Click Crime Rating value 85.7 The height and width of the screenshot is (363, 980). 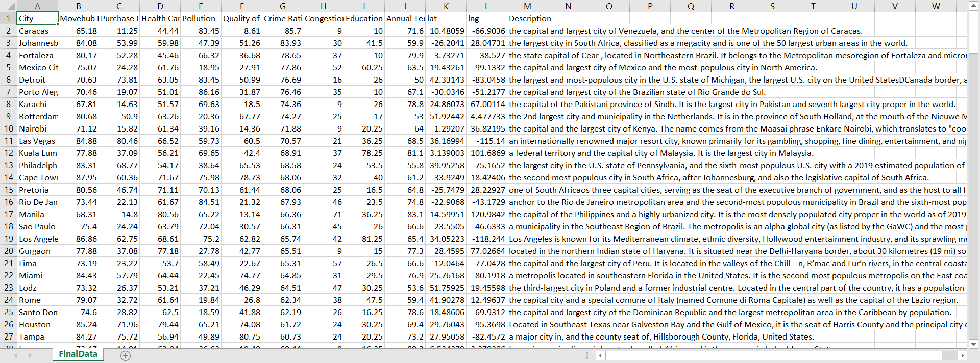tap(283, 31)
